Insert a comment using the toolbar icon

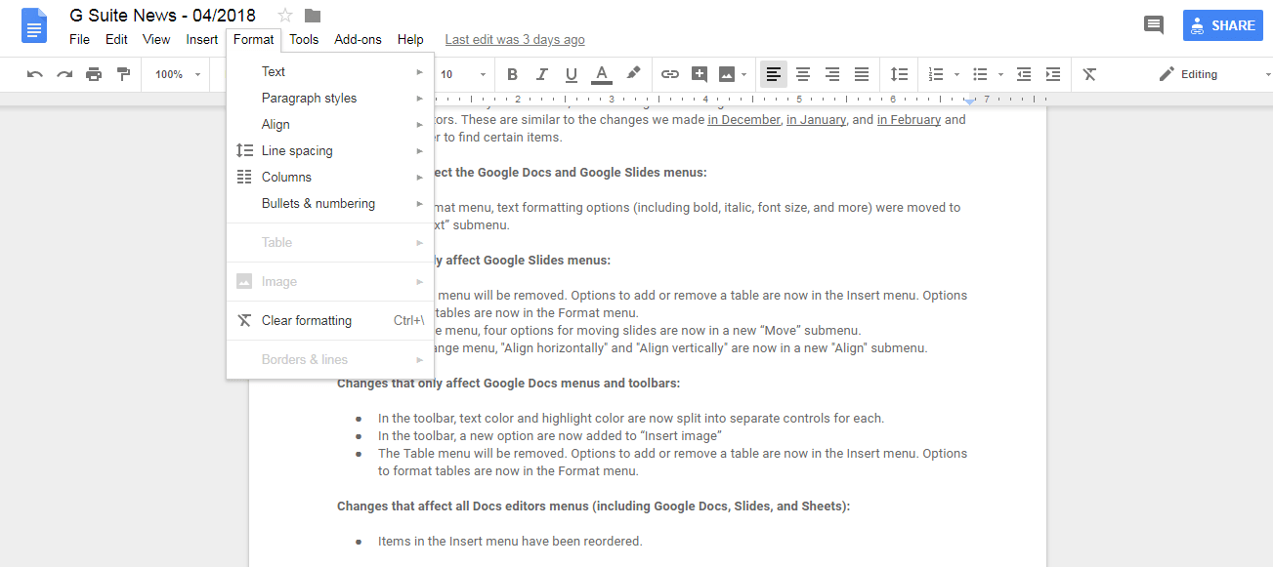699,73
